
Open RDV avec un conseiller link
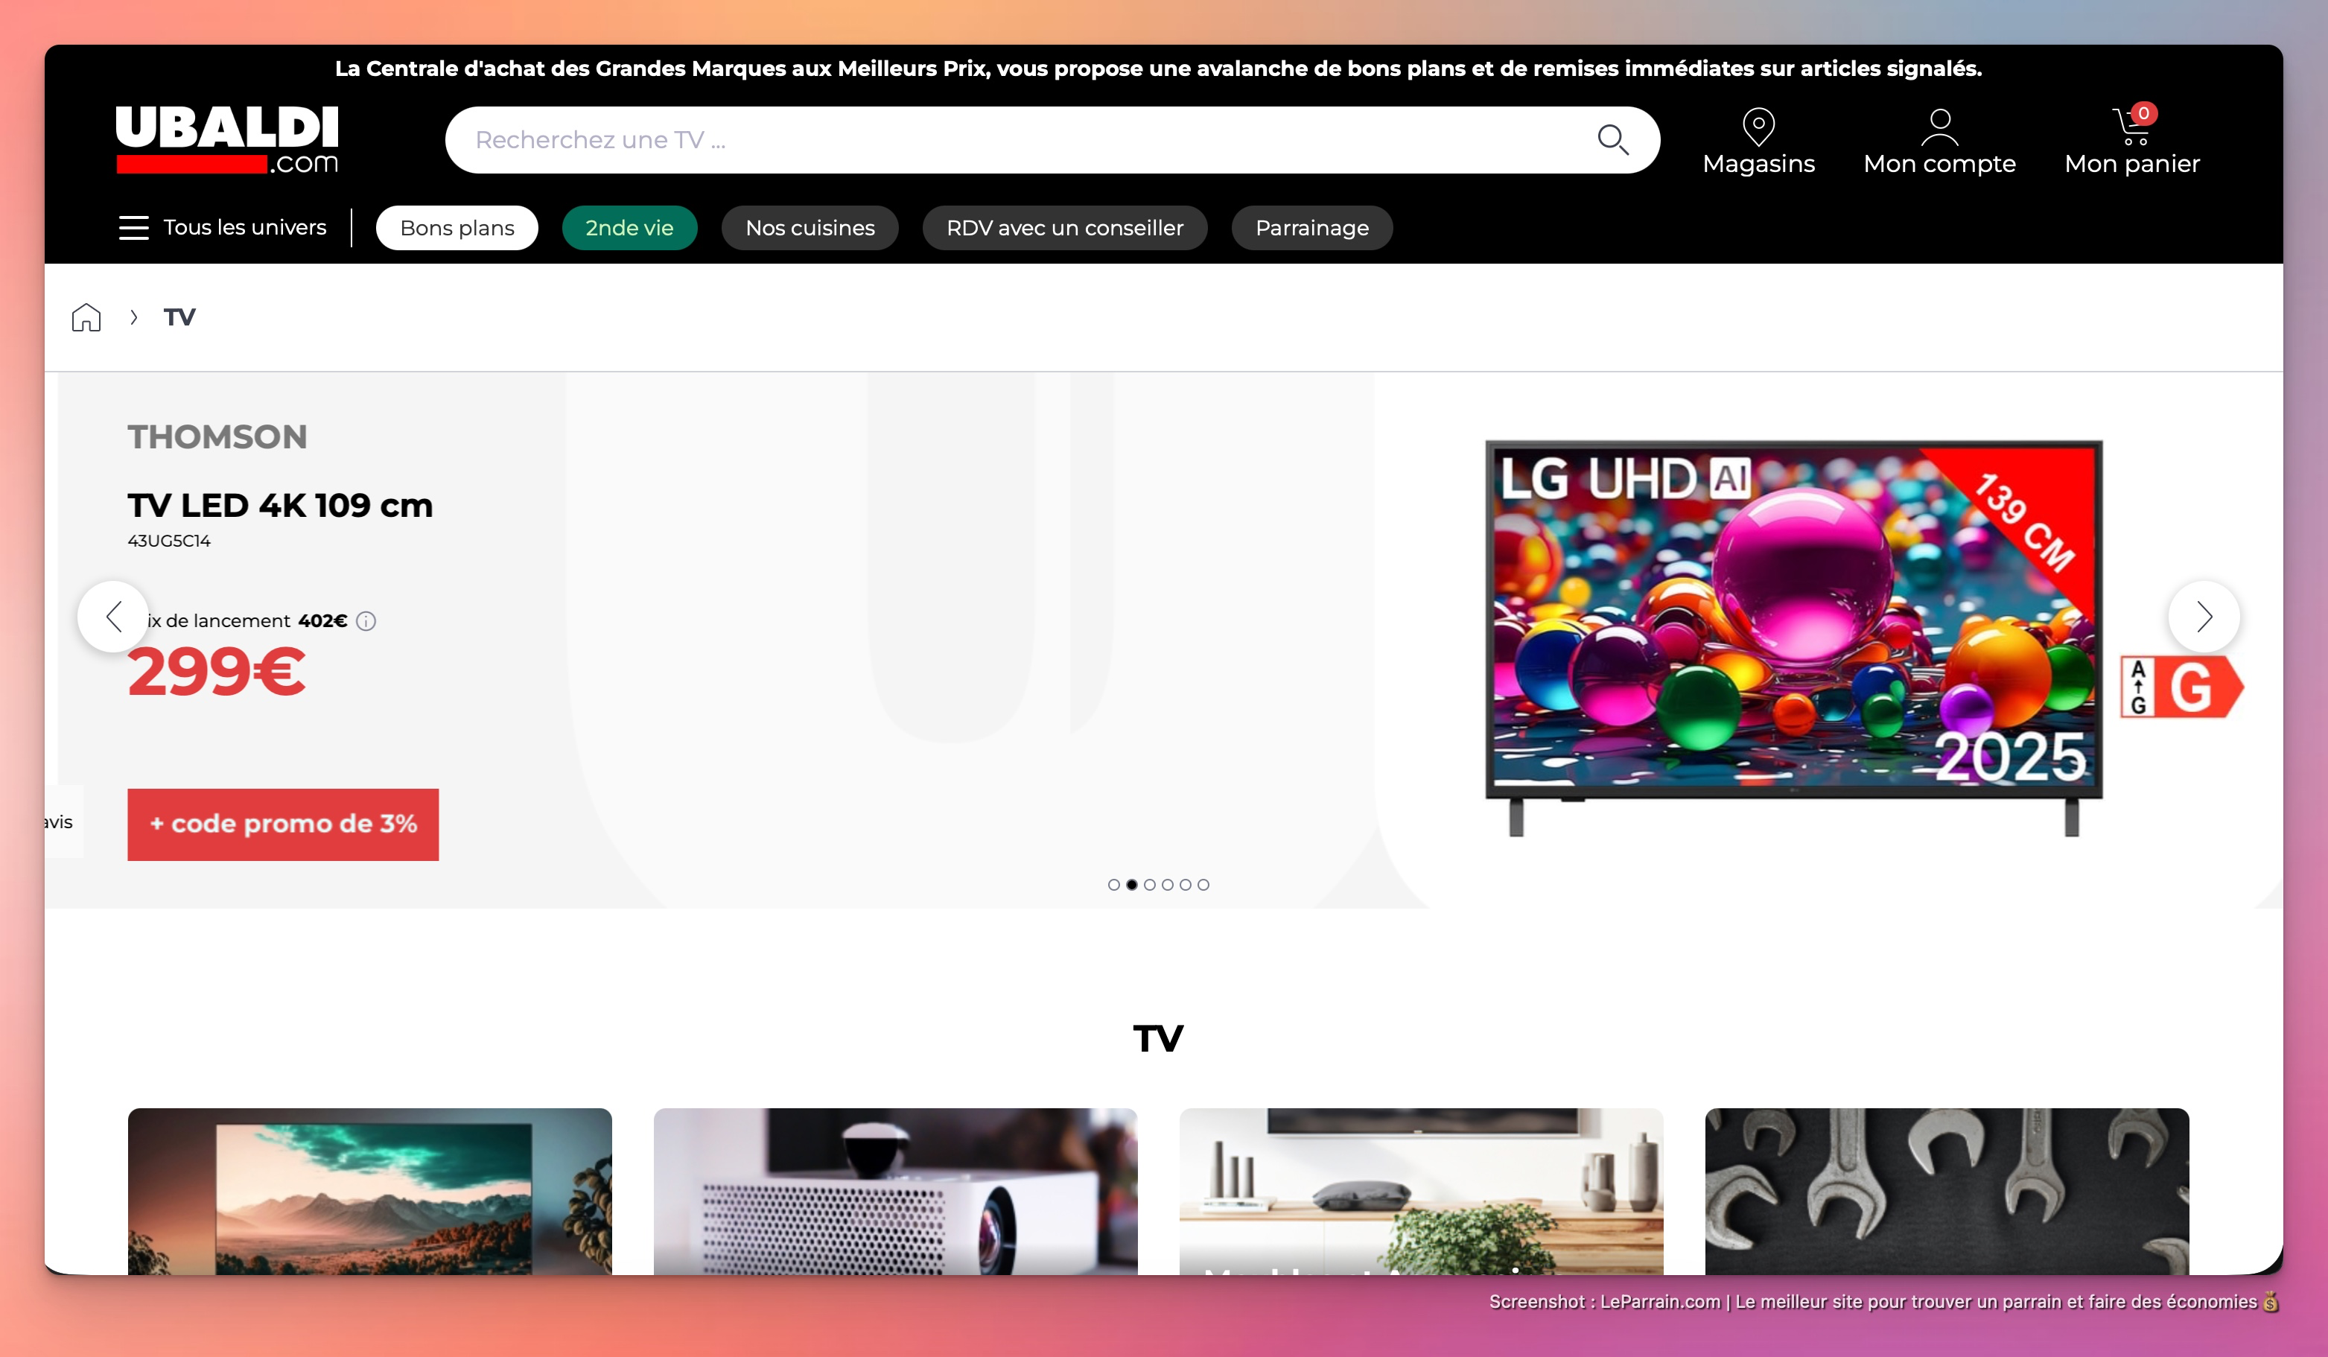click(1064, 228)
